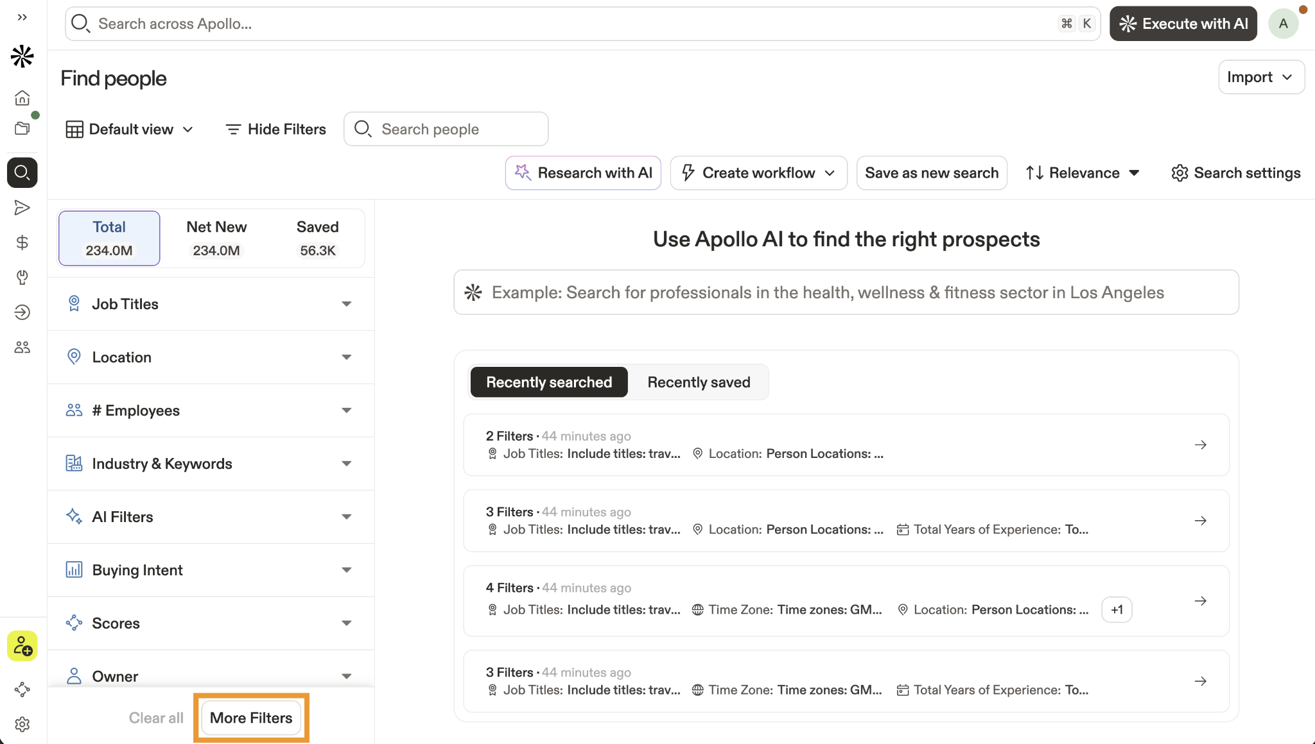Viewport: 1315px width, 744px height.
Task: Open the Relevance sort dropdown
Action: pos(1083,173)
